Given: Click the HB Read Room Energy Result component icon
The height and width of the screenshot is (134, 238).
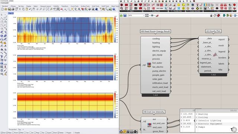Looking at the screenshot, I should pyautogui.click(x=149, y=65).
